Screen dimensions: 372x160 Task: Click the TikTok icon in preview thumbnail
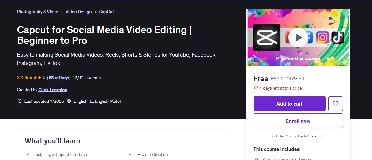point(338,37)
